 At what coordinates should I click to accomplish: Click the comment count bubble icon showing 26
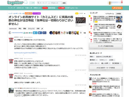coord(30,33)
